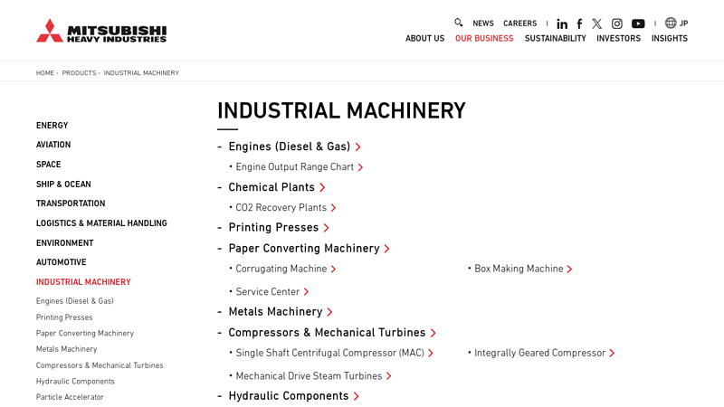The height and width of the screenshot is (407, 724).
Task: Open the CAREERS link in header
Action: [x=519, y=24]
